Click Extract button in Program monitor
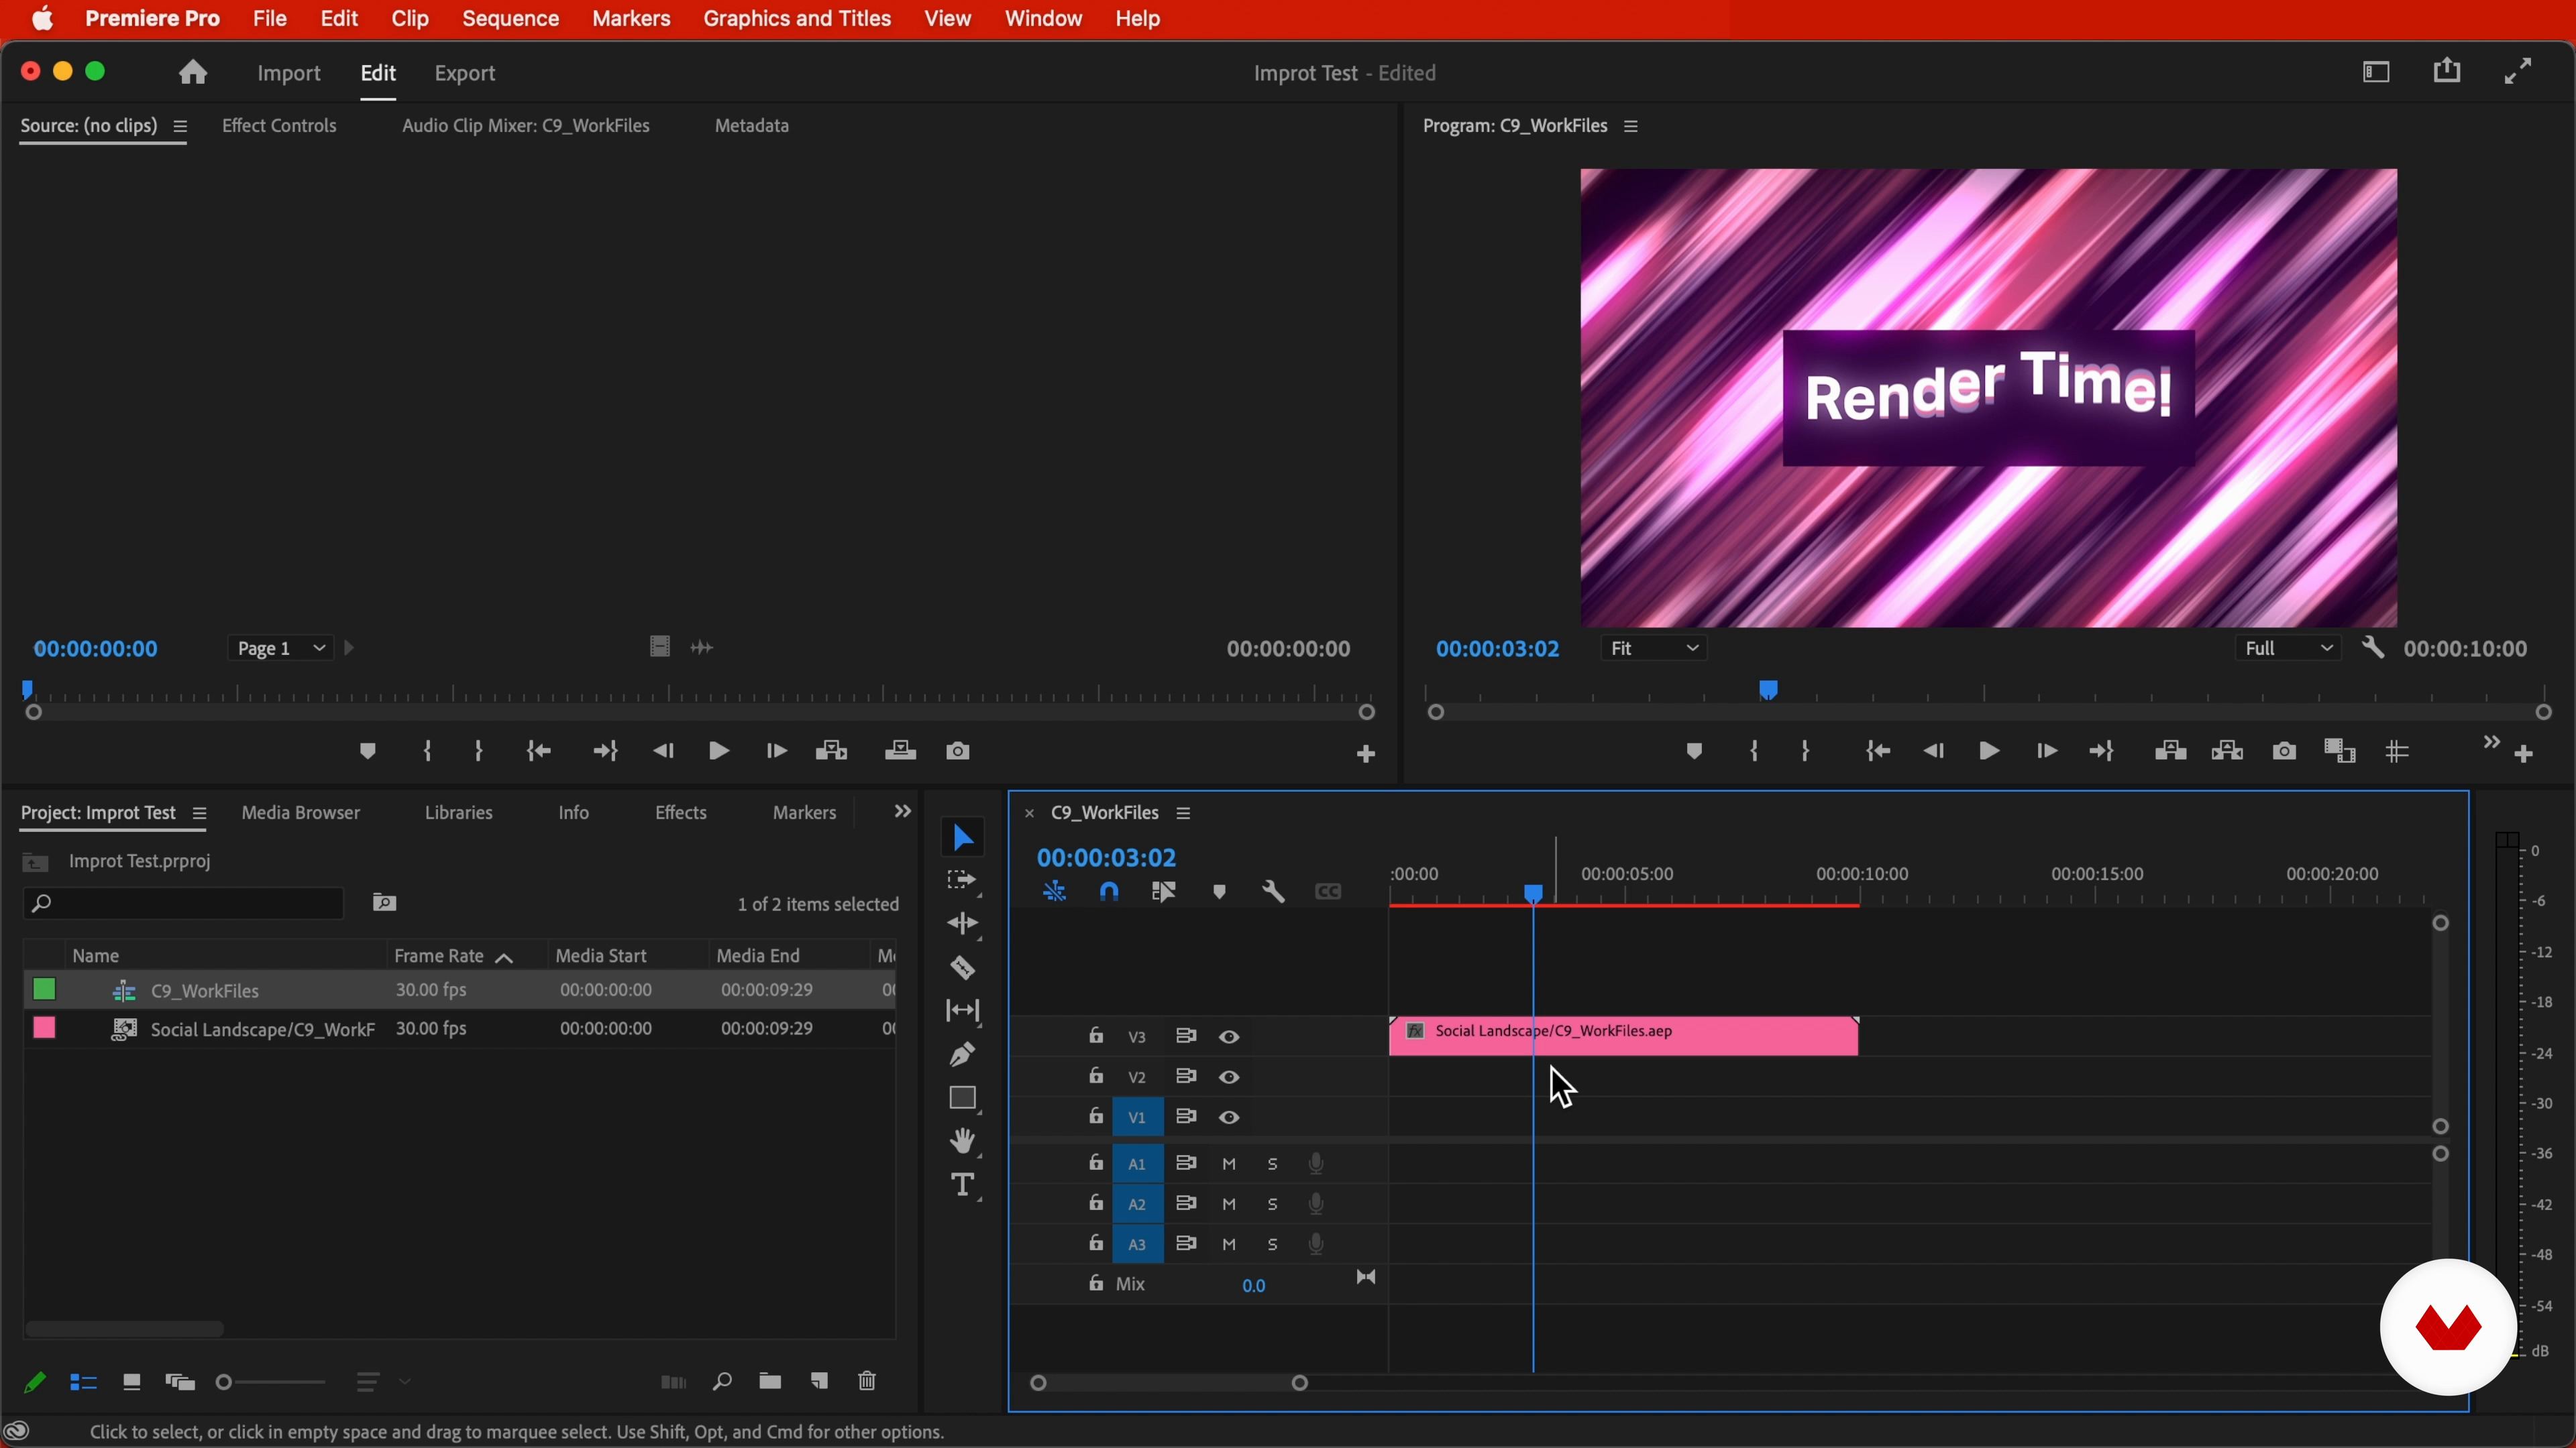Screen dimensions: 2576x1448 (2228, 751)
